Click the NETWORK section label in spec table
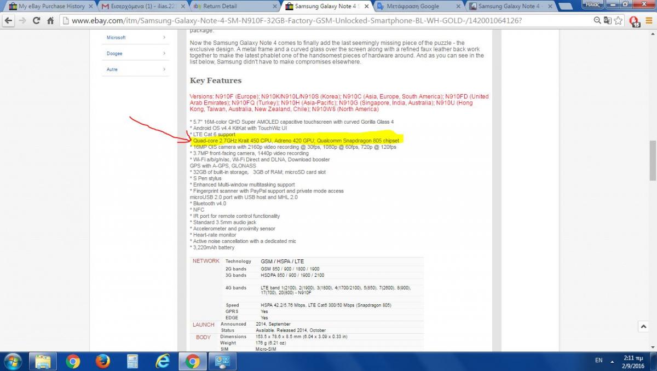This screenshot has height=371, width=657. (206, 261)
